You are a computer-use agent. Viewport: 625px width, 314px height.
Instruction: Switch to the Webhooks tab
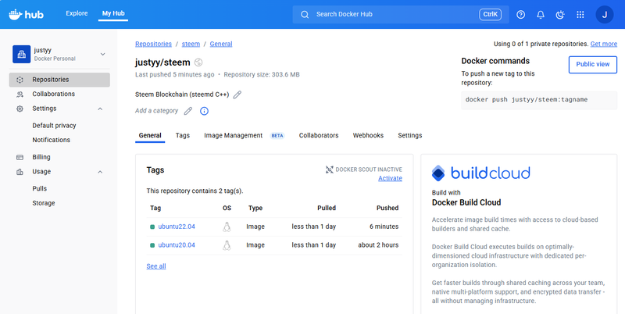(368, 135)
